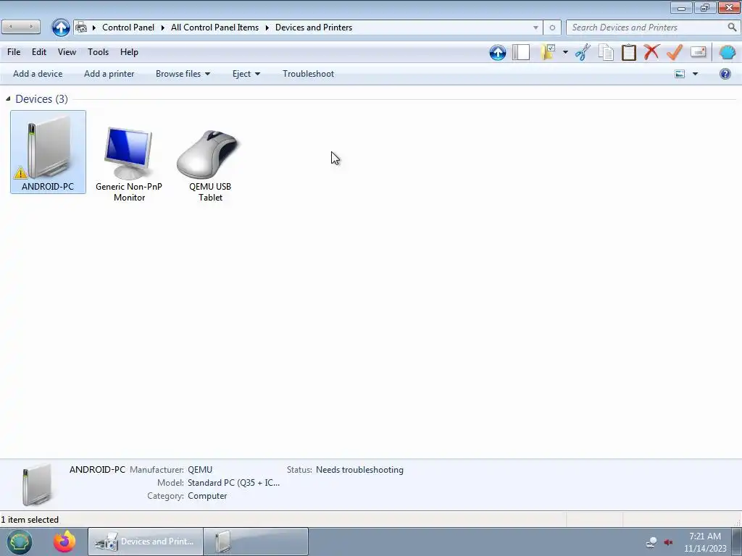Open the View menu
742x556 pixels.
[67, 52]
